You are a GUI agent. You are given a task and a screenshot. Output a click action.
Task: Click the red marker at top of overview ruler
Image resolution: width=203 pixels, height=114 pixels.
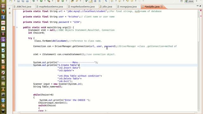201,10
